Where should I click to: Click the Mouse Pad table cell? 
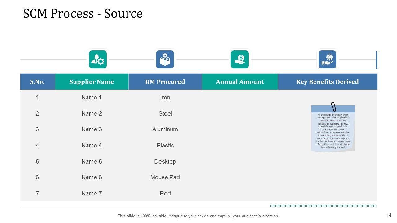tap(165, 177)
